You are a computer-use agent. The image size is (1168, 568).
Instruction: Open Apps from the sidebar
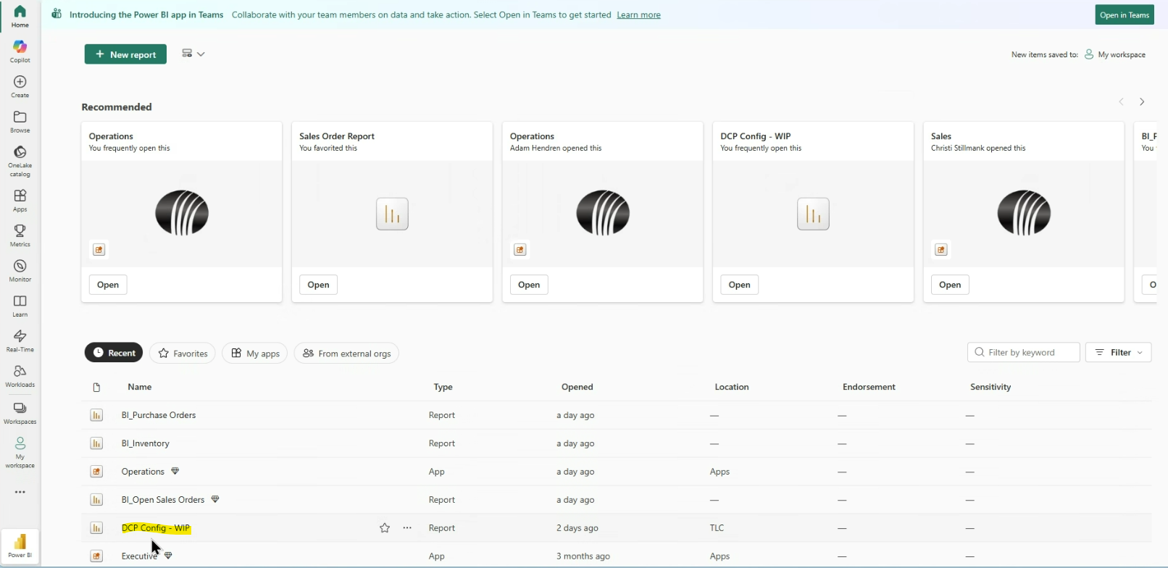[x=20, y=200]
